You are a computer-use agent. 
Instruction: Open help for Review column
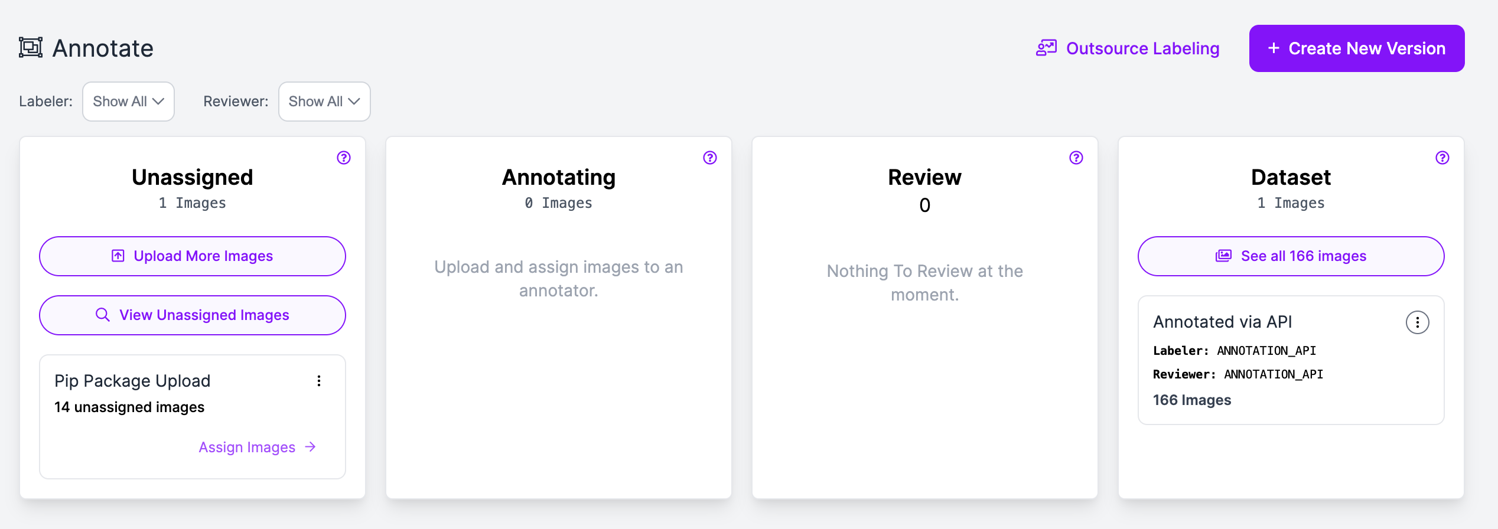point(1076,158)
